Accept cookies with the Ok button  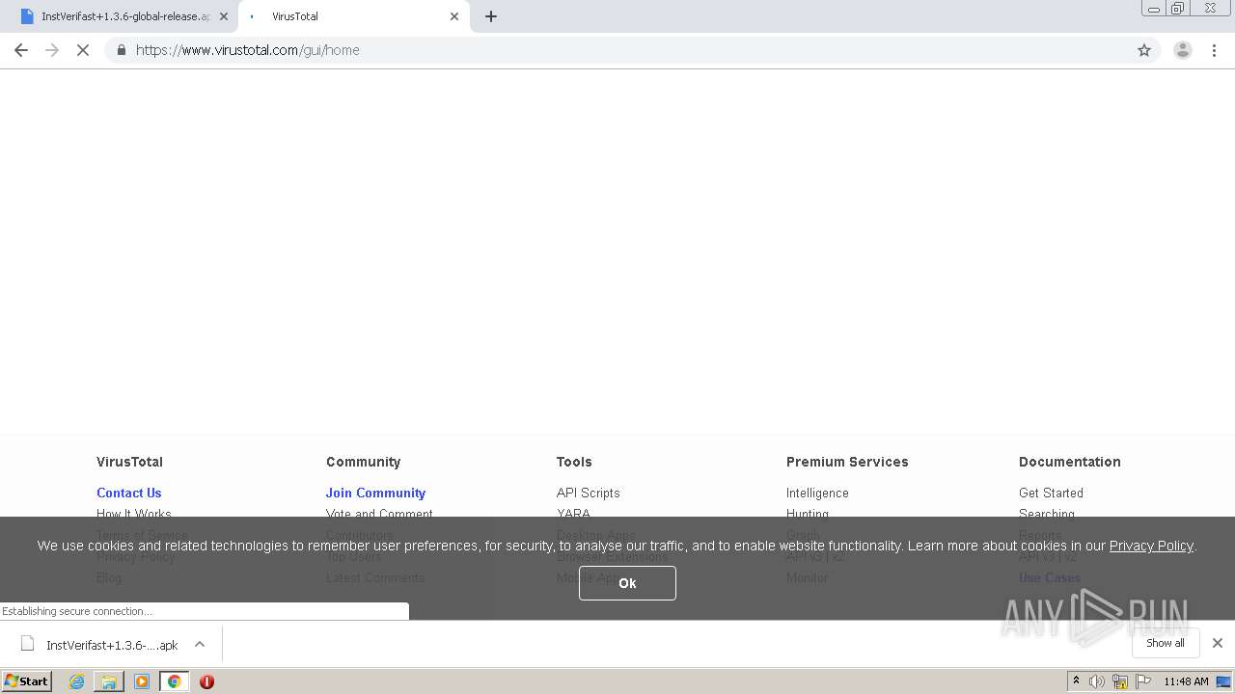click(x=627, y=583)
